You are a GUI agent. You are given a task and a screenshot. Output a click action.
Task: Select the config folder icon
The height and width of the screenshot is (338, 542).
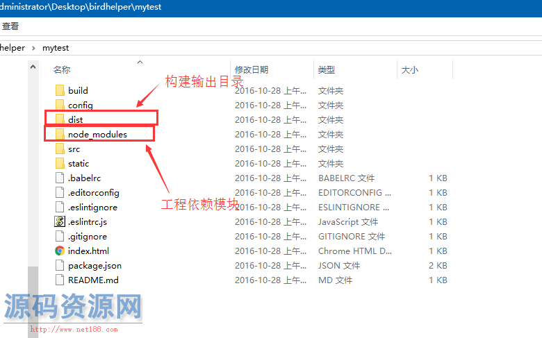(x=59, y=105)
